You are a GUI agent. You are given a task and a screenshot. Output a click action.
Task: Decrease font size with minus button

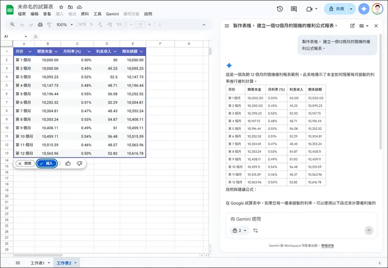(132, 25)
